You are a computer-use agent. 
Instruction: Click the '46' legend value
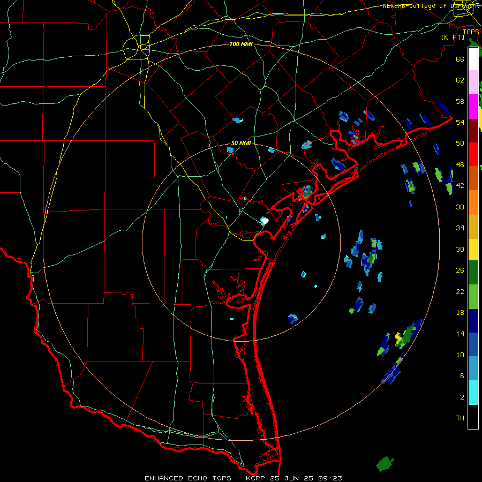(460, 165)
